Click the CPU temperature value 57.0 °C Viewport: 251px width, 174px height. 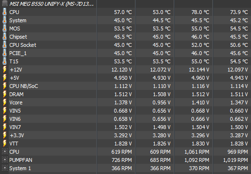point(123,12)
